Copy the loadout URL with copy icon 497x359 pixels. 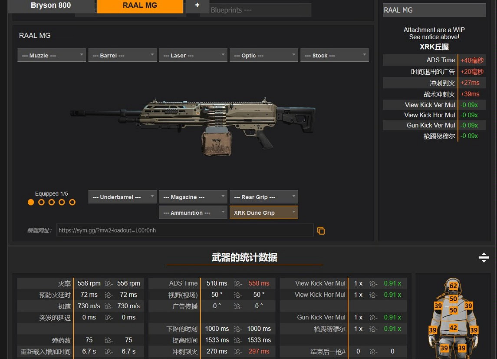point(321,231)
